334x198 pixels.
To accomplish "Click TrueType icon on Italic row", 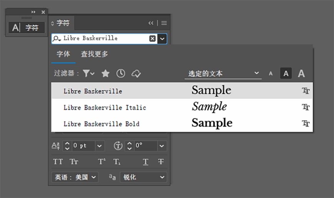I will (x=306, y=107).
